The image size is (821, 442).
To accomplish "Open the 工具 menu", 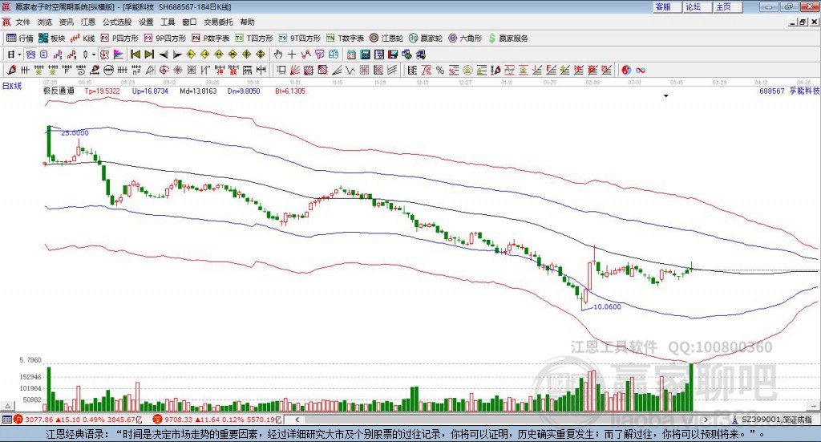I will coord(168,22).
